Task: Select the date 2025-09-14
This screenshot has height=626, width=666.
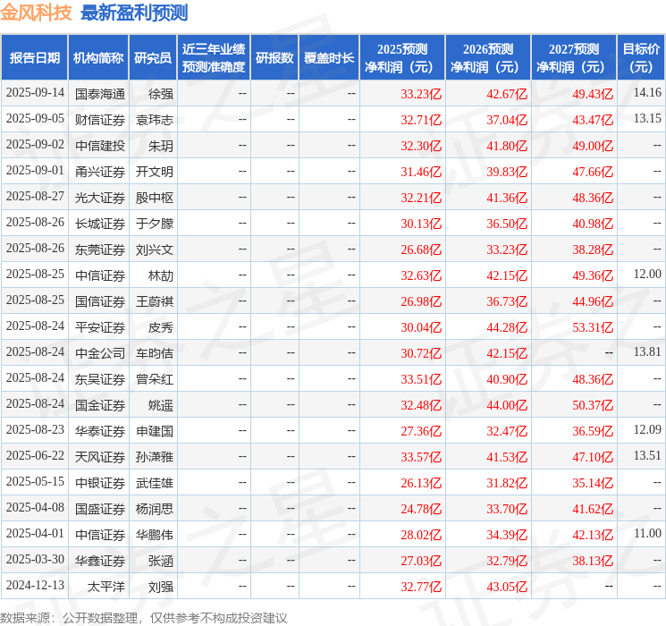Action: 35,93
